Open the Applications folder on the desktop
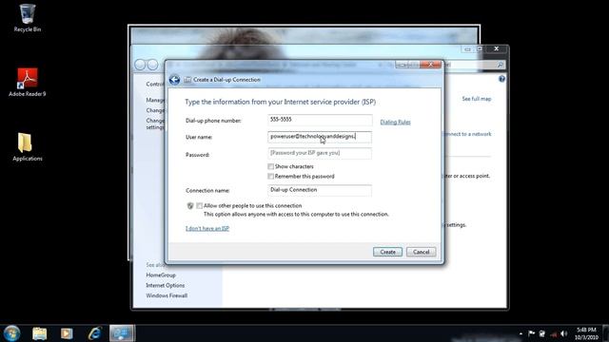 27,147
